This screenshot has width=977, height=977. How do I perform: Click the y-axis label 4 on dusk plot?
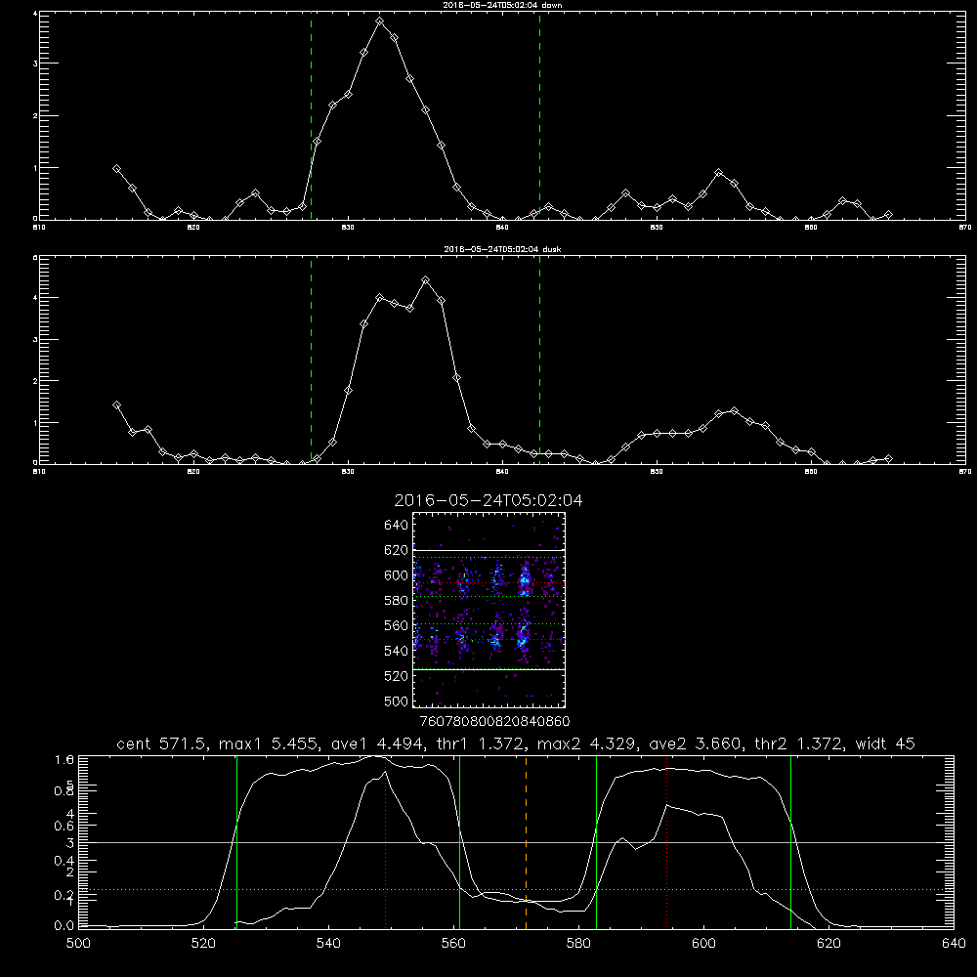[35, 298]
